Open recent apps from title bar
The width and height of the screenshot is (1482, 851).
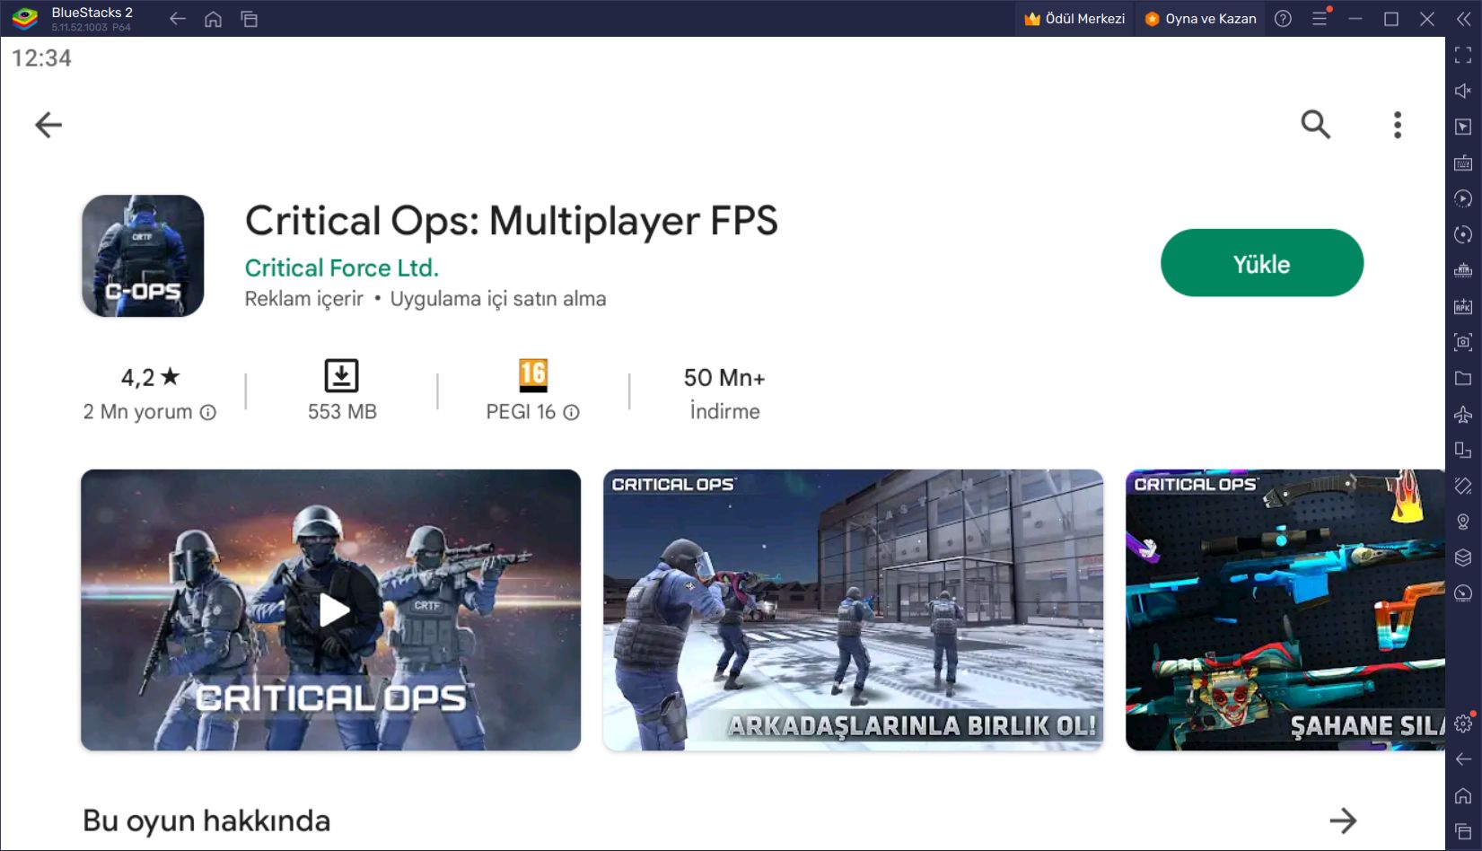click(x=250, y=19)
